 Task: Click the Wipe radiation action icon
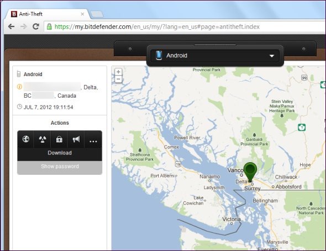[x=43, y=139]
